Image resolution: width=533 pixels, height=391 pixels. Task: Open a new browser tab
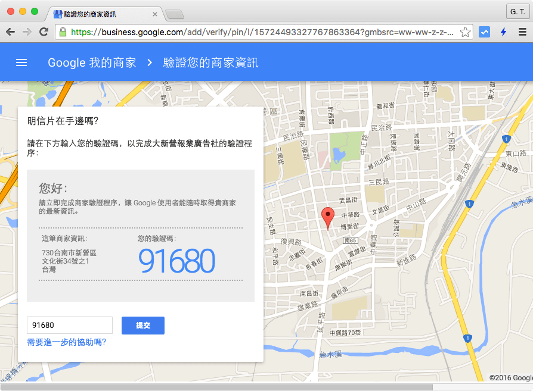[175, 14]
